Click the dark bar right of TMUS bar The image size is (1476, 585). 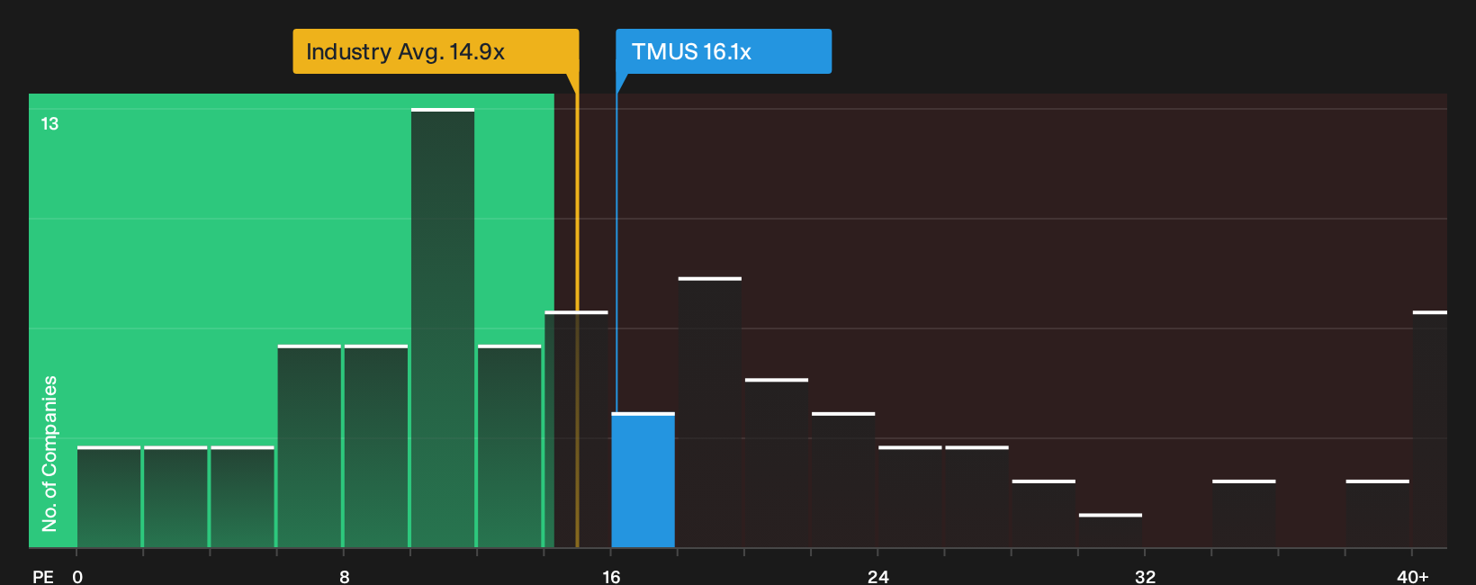click(710, 412)
